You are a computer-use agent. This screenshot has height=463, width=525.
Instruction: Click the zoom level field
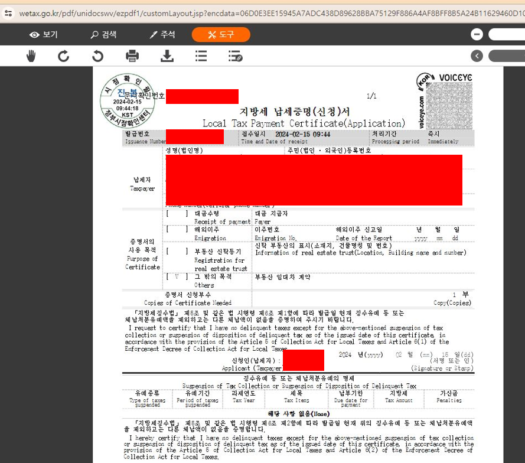point(507,34)
